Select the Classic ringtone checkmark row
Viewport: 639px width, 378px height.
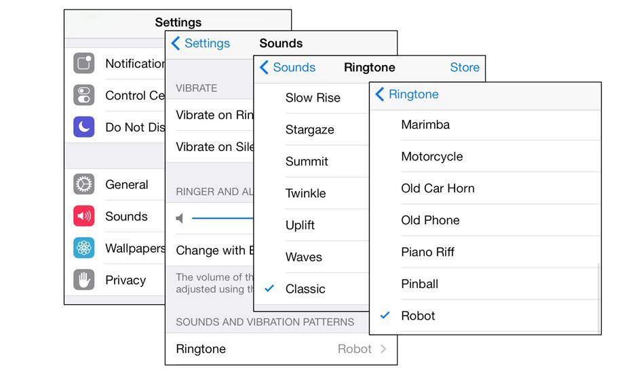(312, 289)
